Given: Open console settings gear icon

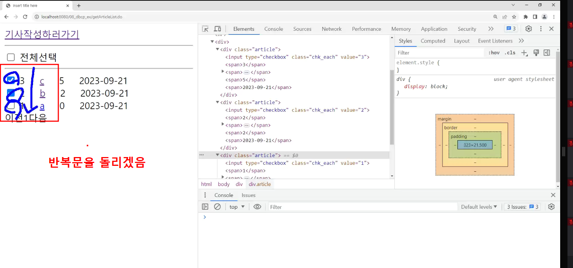Looking at the screenshot, I should tap(551, 207).
